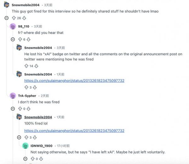Collapse the top-level Snowmobile2004 comment thread

click(7, 18)
